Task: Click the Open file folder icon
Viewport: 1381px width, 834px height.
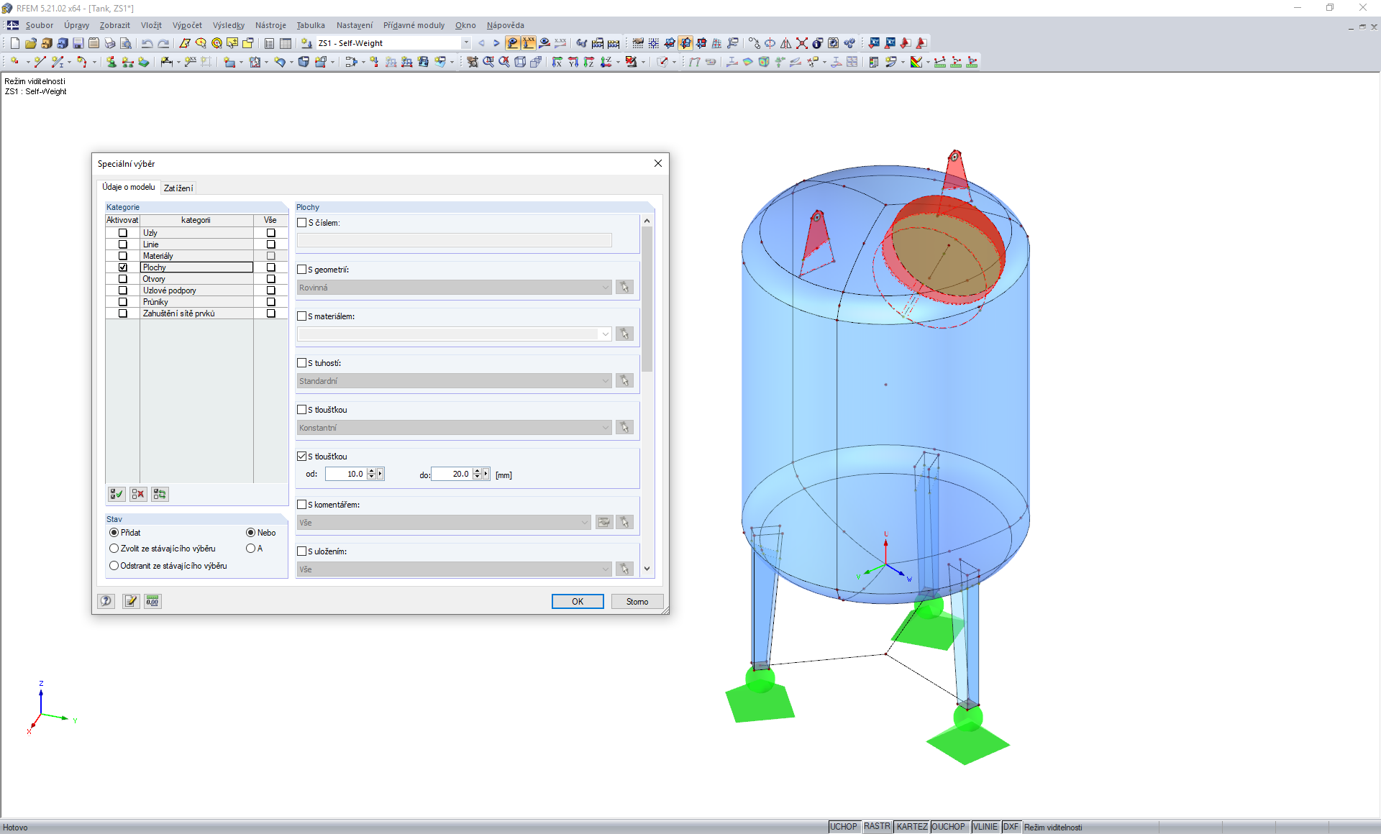Action: click(x=30, y=43)
